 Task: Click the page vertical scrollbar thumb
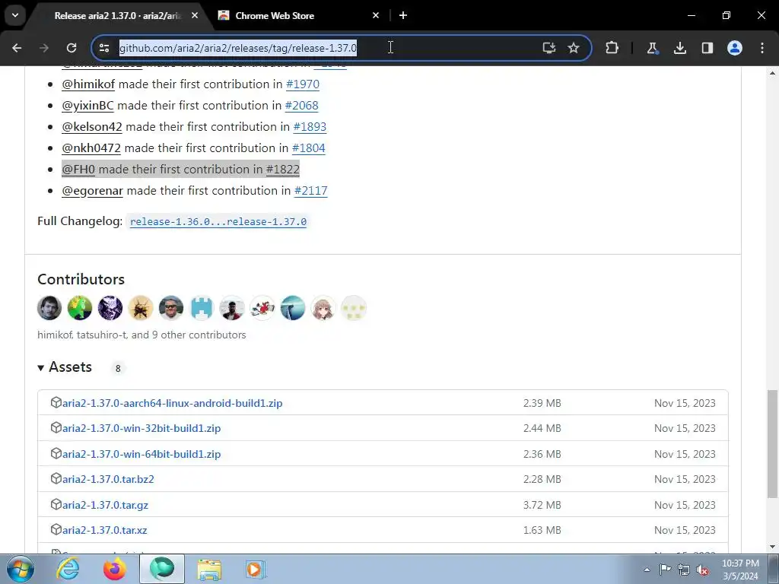click(x=772, y=443)
